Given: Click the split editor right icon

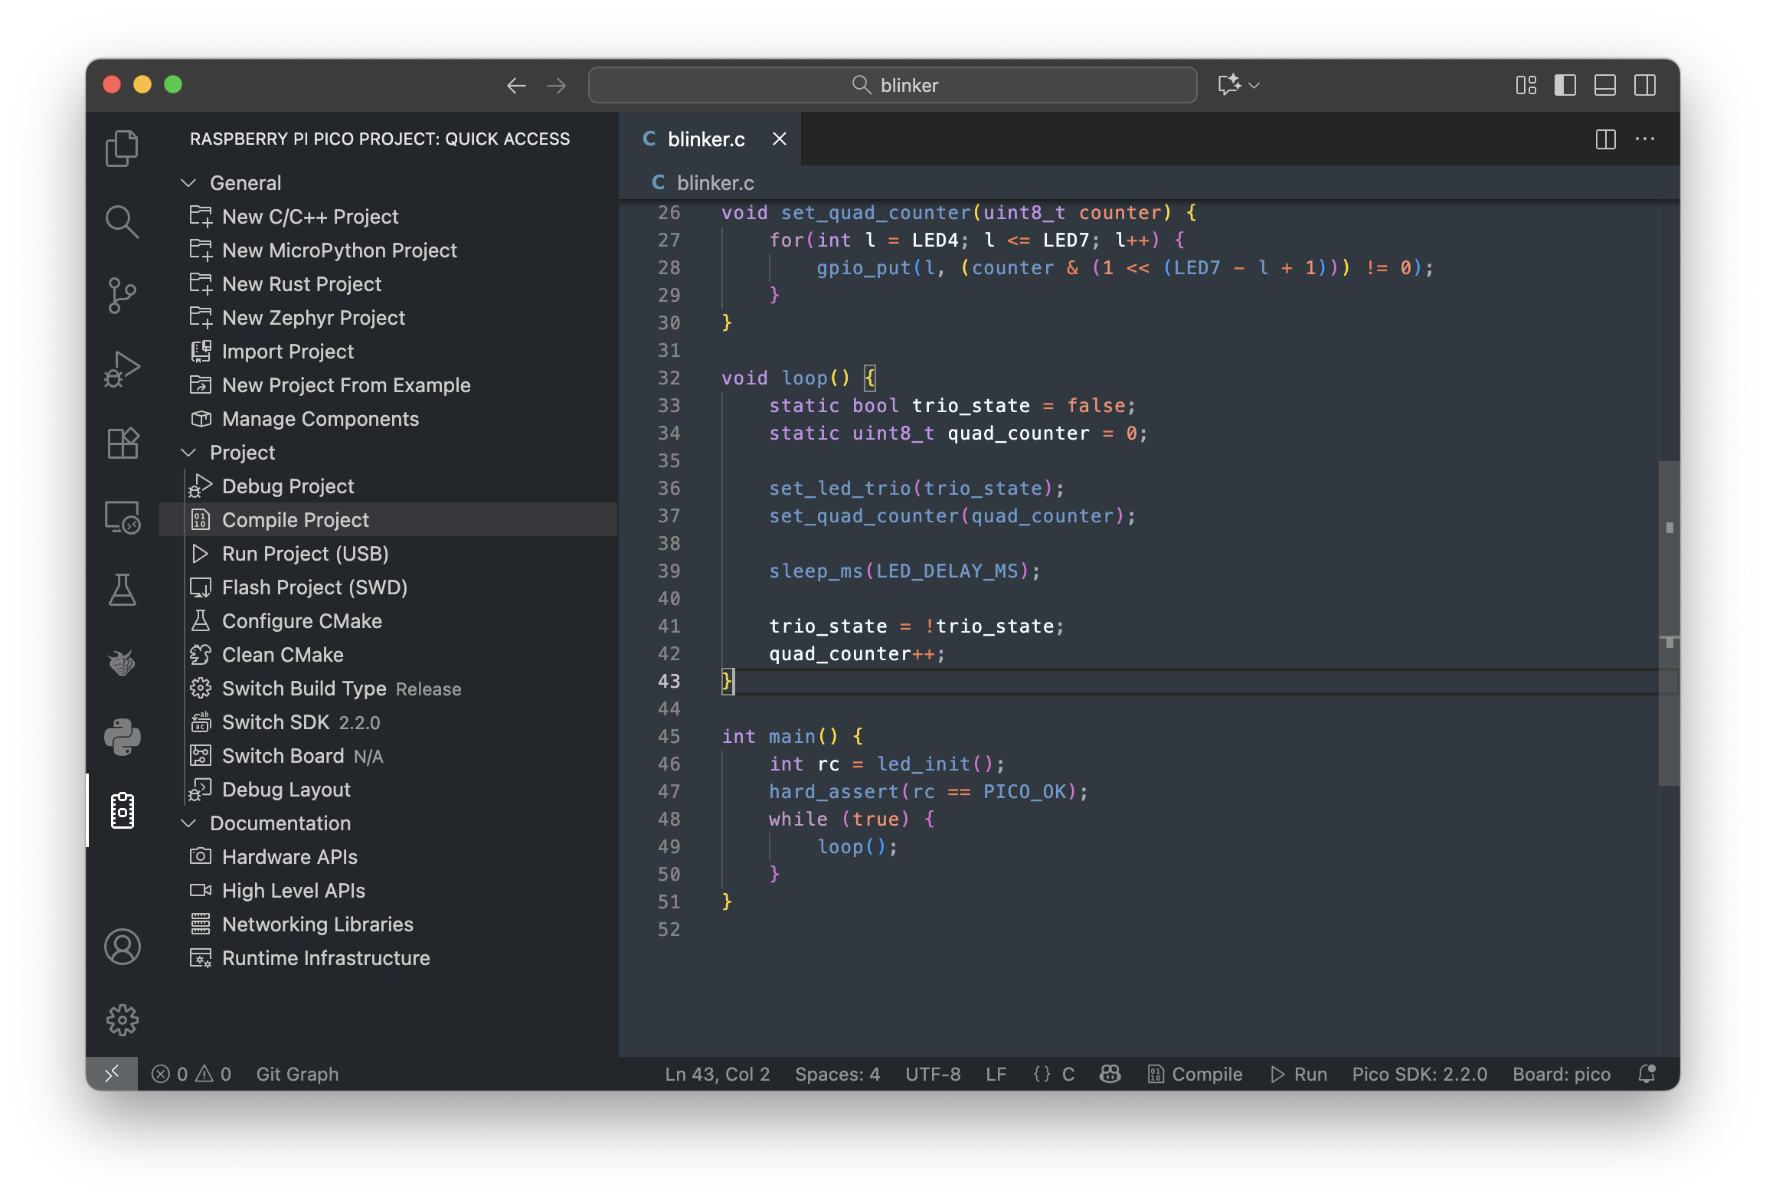Looking at the screenshot, I should click(x=1605, y=139).
